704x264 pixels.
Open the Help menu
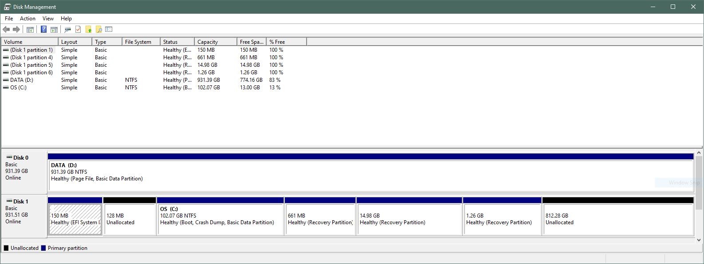66,19
